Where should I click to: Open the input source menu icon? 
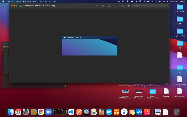(x=140, y=1)
